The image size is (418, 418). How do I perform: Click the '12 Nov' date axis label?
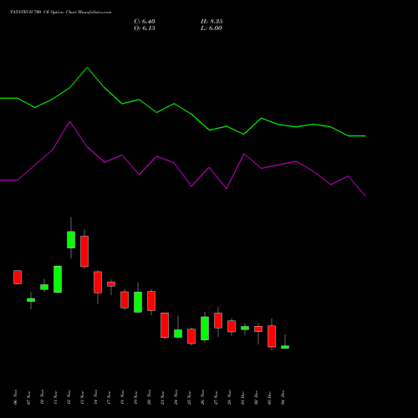point(69,397)
